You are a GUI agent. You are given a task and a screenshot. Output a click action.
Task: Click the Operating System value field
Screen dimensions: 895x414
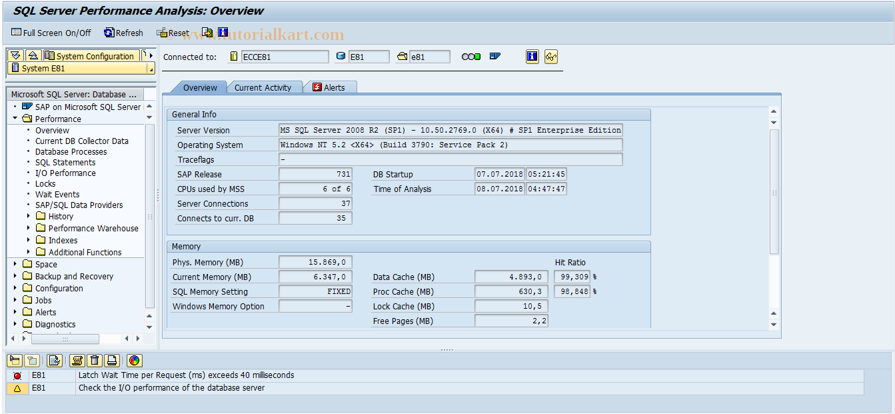click(450, 145)
